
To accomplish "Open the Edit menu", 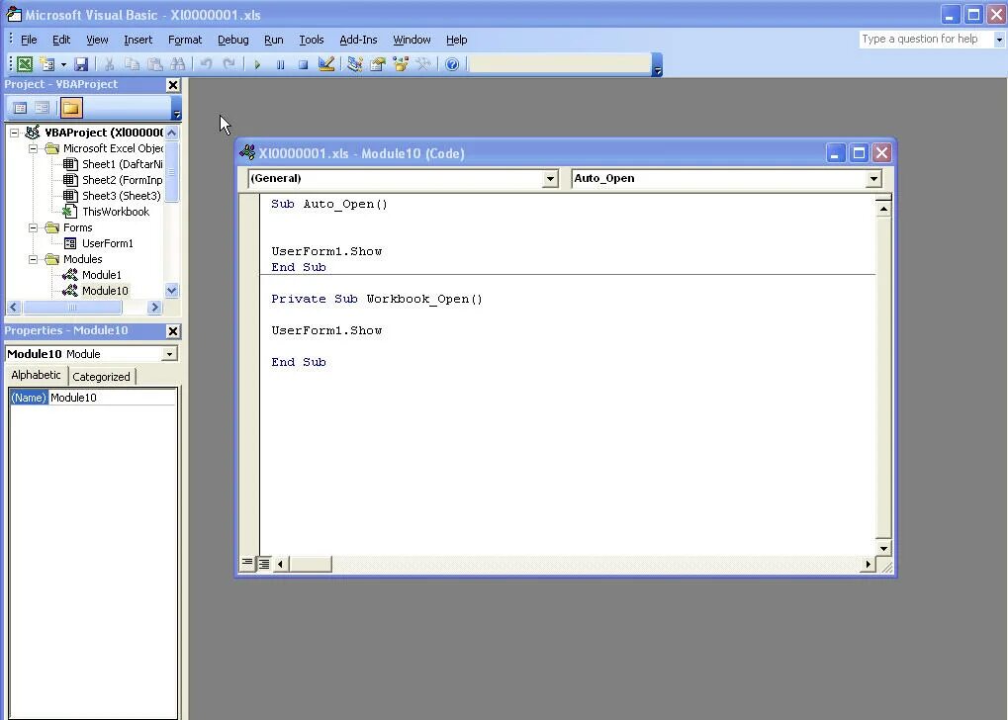I will (x=61, y=40).
